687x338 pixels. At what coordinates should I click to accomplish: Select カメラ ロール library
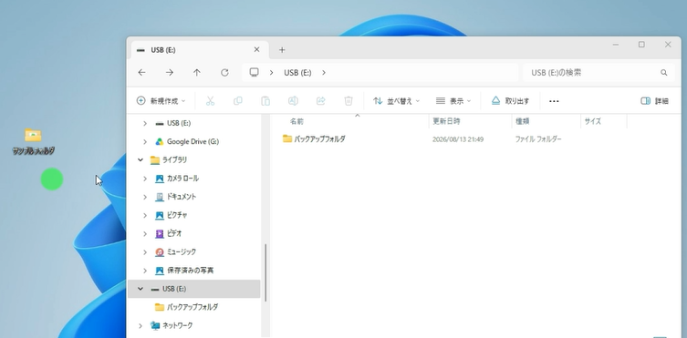(x=182, y=179)
